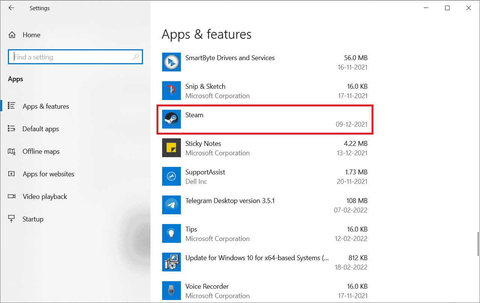Click the 13-12-2021 install date
This screenshot has width=480, height=303.
pyautogui.click(x=352, y=153)
